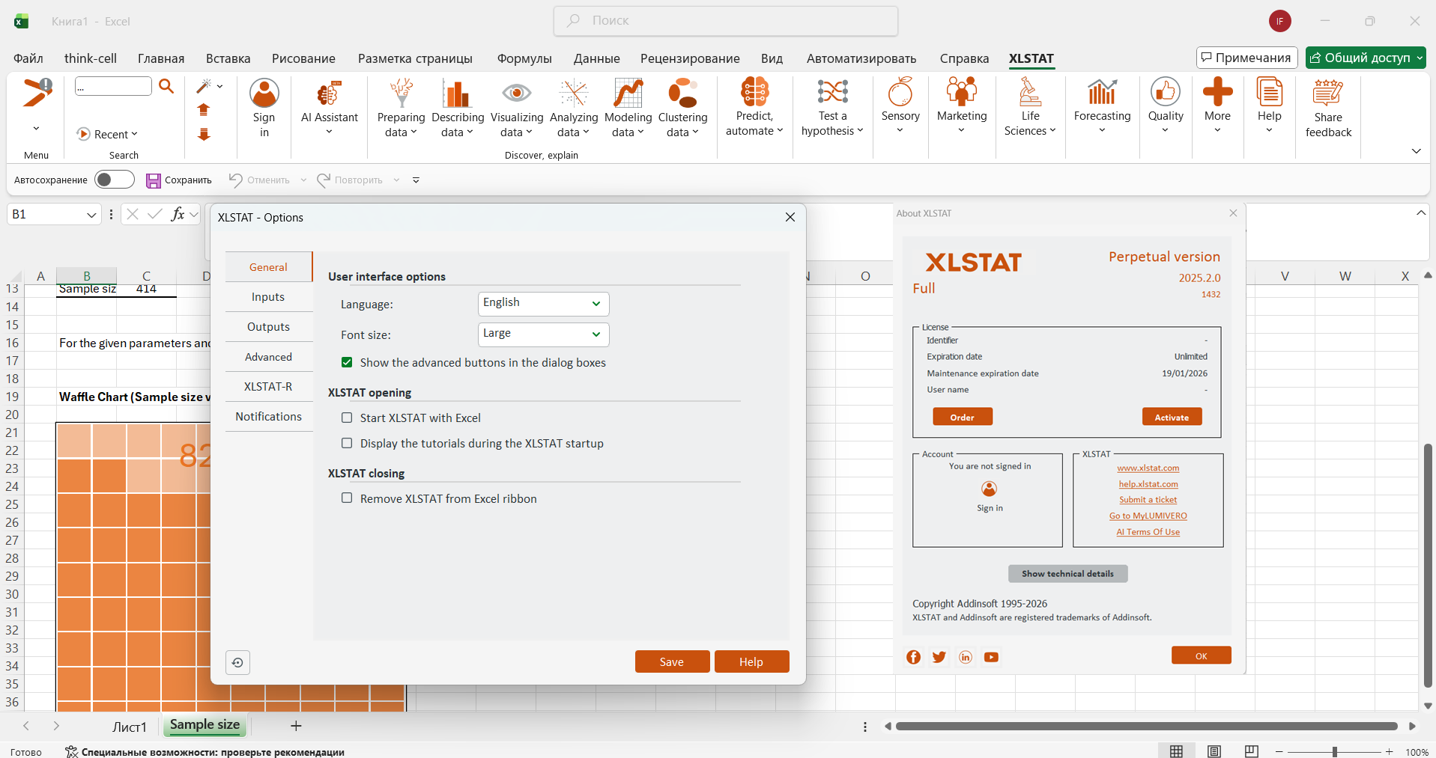Expand the Name Box dropdown
Viewport: 1436px width, 758px height.
pos(91,215)
